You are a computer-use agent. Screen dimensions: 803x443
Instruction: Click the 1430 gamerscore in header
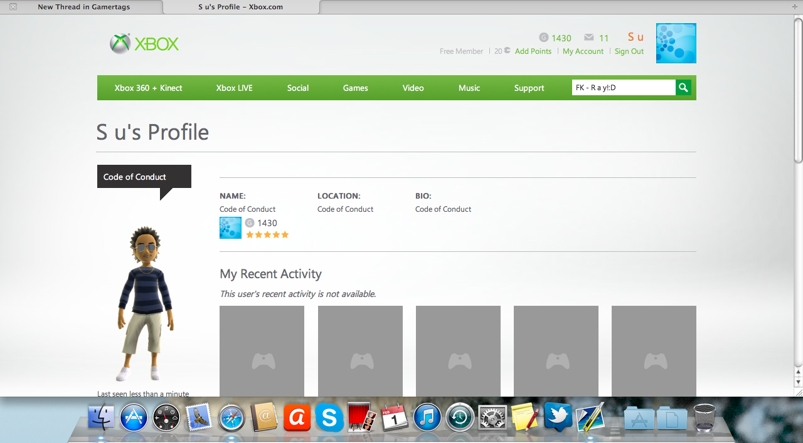pos(561,38)
